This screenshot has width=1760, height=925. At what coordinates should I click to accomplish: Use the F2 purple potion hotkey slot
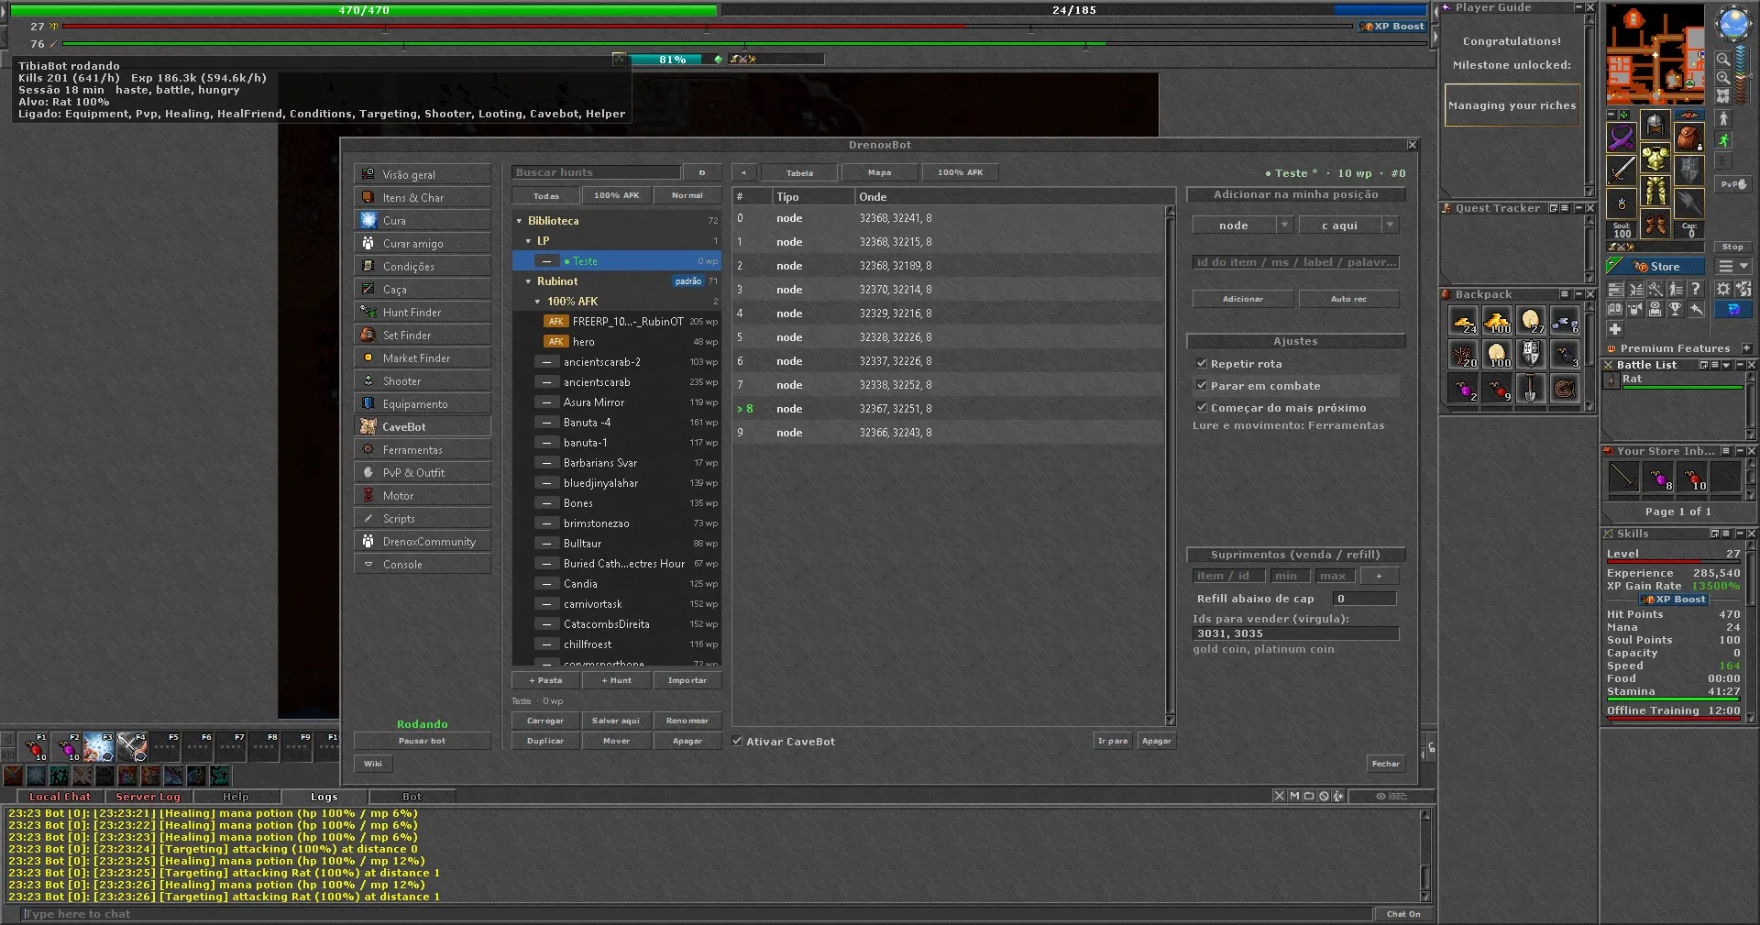pyautogui.click(x=68, y=747)
